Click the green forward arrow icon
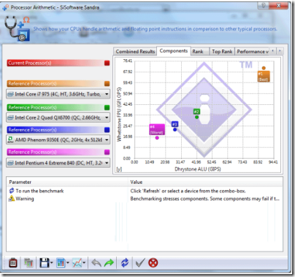This screenshot has width=295, height=277. 109,263
